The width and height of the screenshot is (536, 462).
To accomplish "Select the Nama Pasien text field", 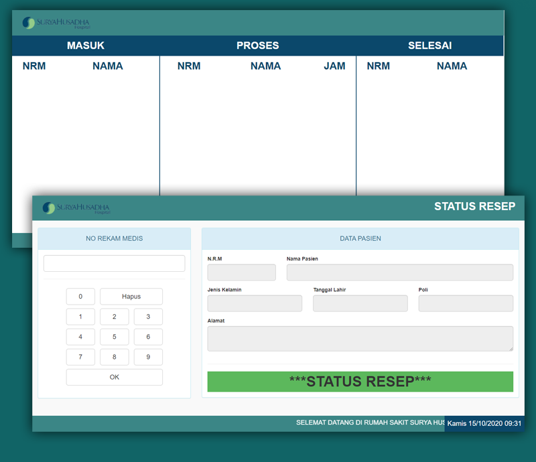I will click(399, 273).
